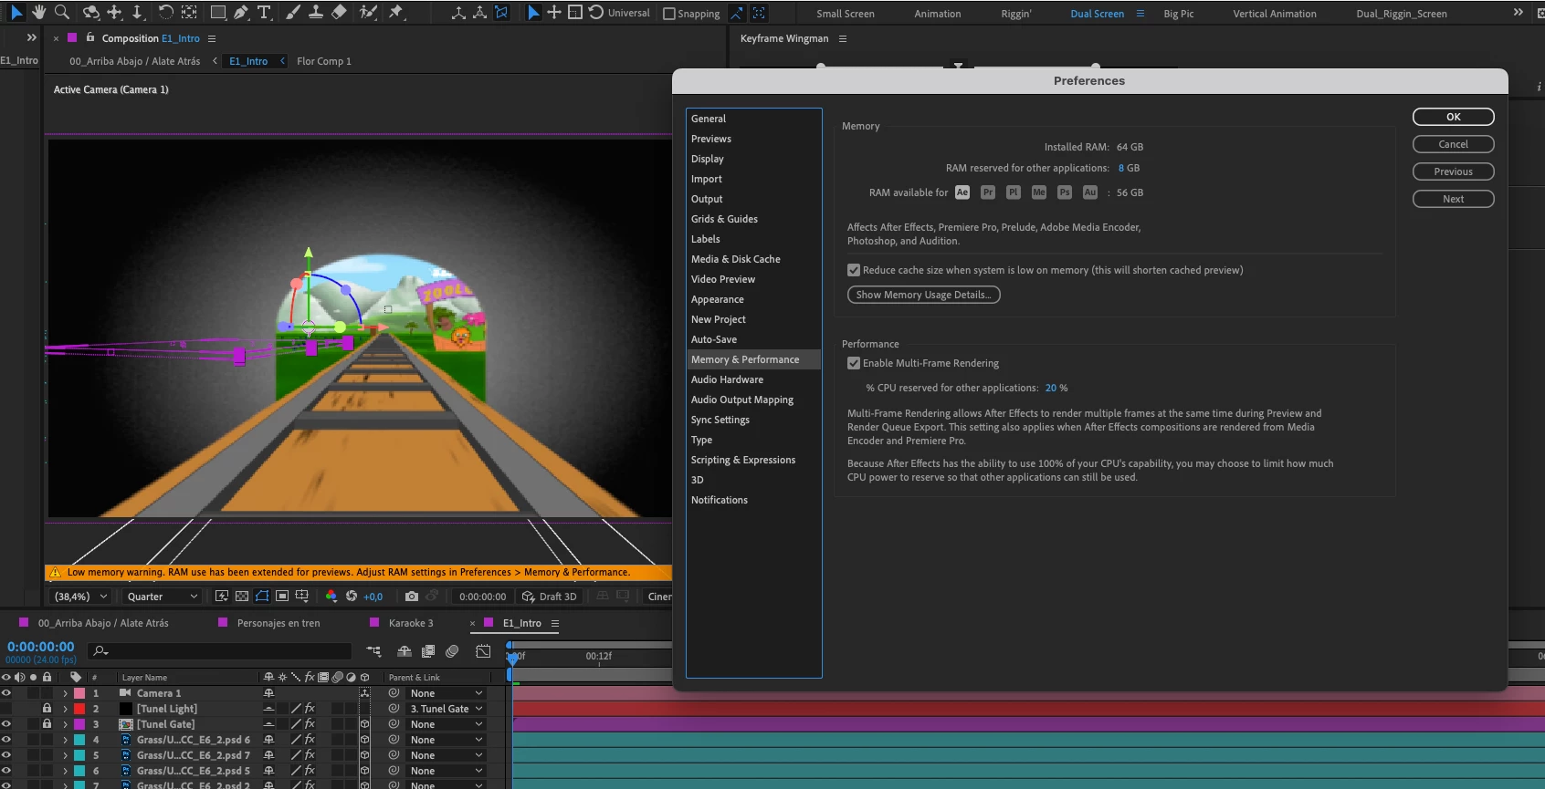The height and width of the screenshot is (789, 1545).
Task: Open Camera 1 parent None dropdown
Action: 446,693
